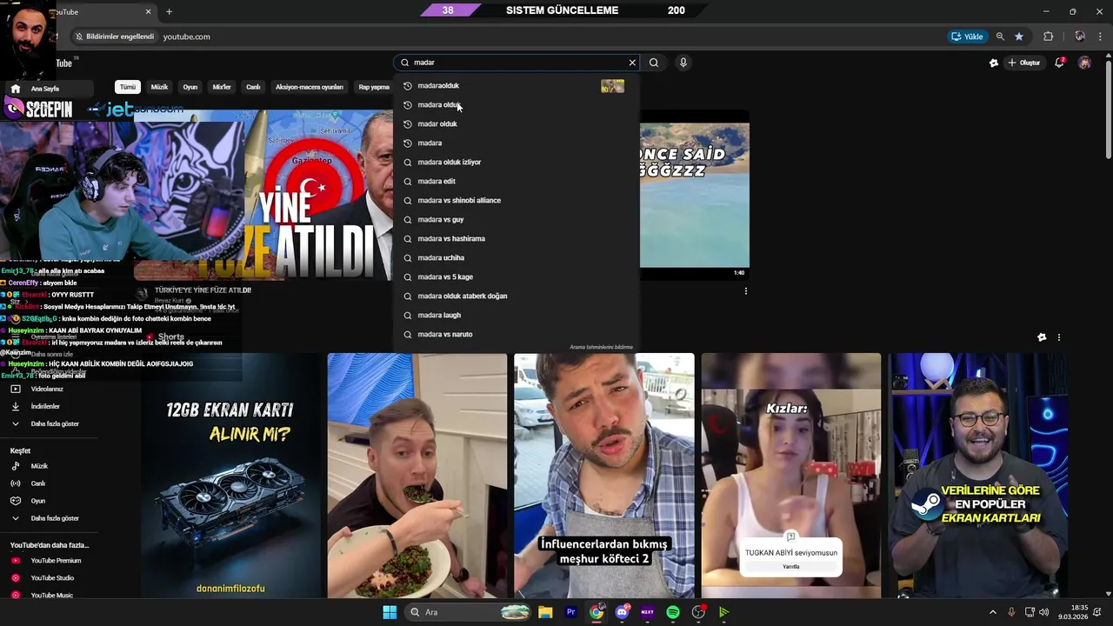Open İndirilenler in the sidebar

coord(45,406)
